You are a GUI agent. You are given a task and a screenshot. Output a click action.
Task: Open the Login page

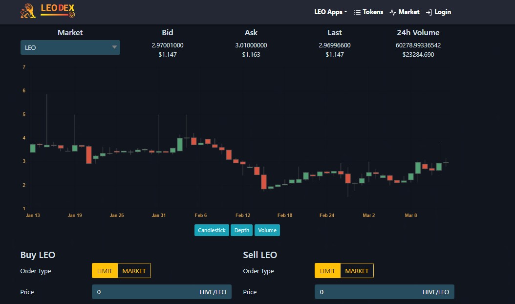tap(442, 12)
